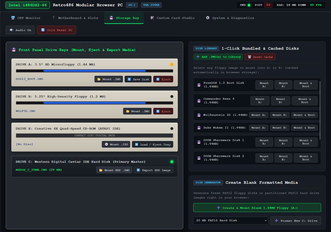Click the Reset Cache button

pos(260,57)
